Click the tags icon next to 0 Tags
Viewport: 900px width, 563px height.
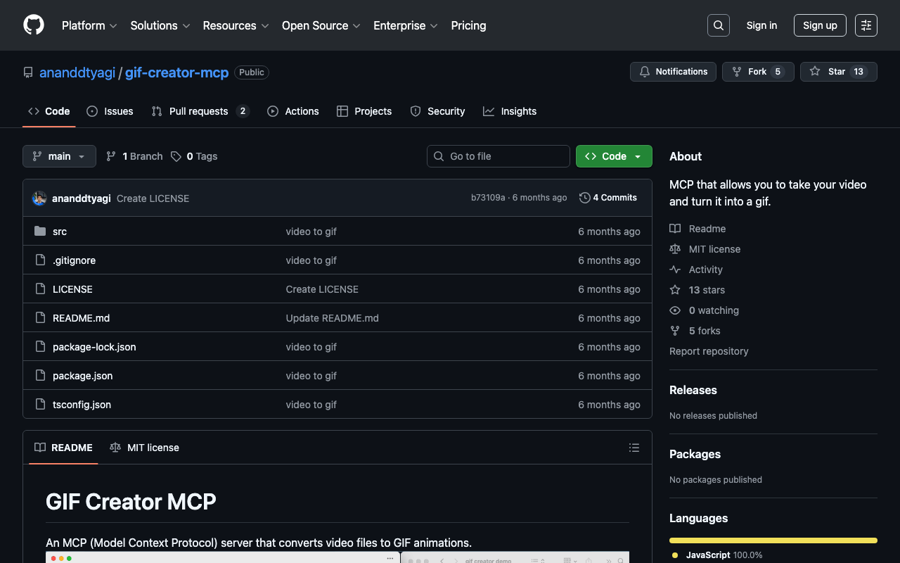(176, 156)
